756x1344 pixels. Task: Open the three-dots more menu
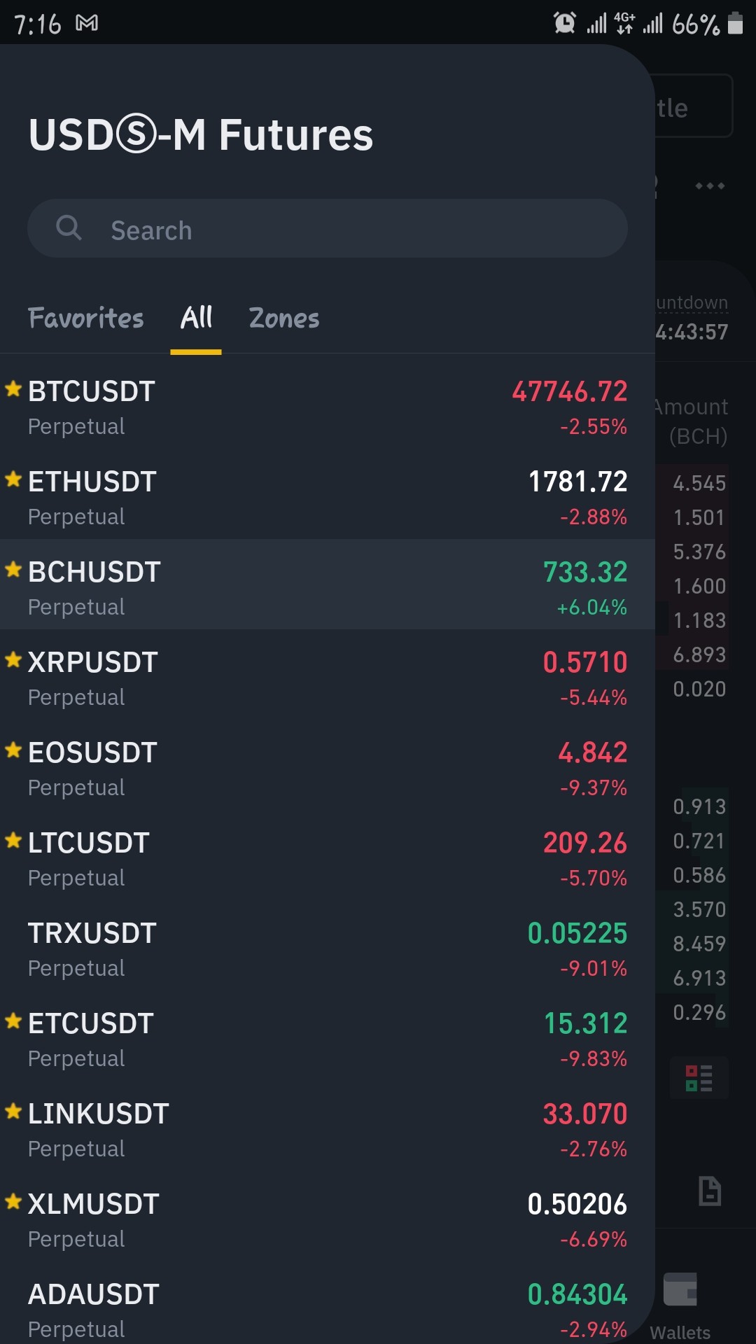click(710, 186)
